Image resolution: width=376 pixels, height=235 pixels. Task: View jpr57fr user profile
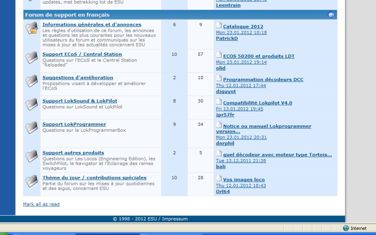225,115
